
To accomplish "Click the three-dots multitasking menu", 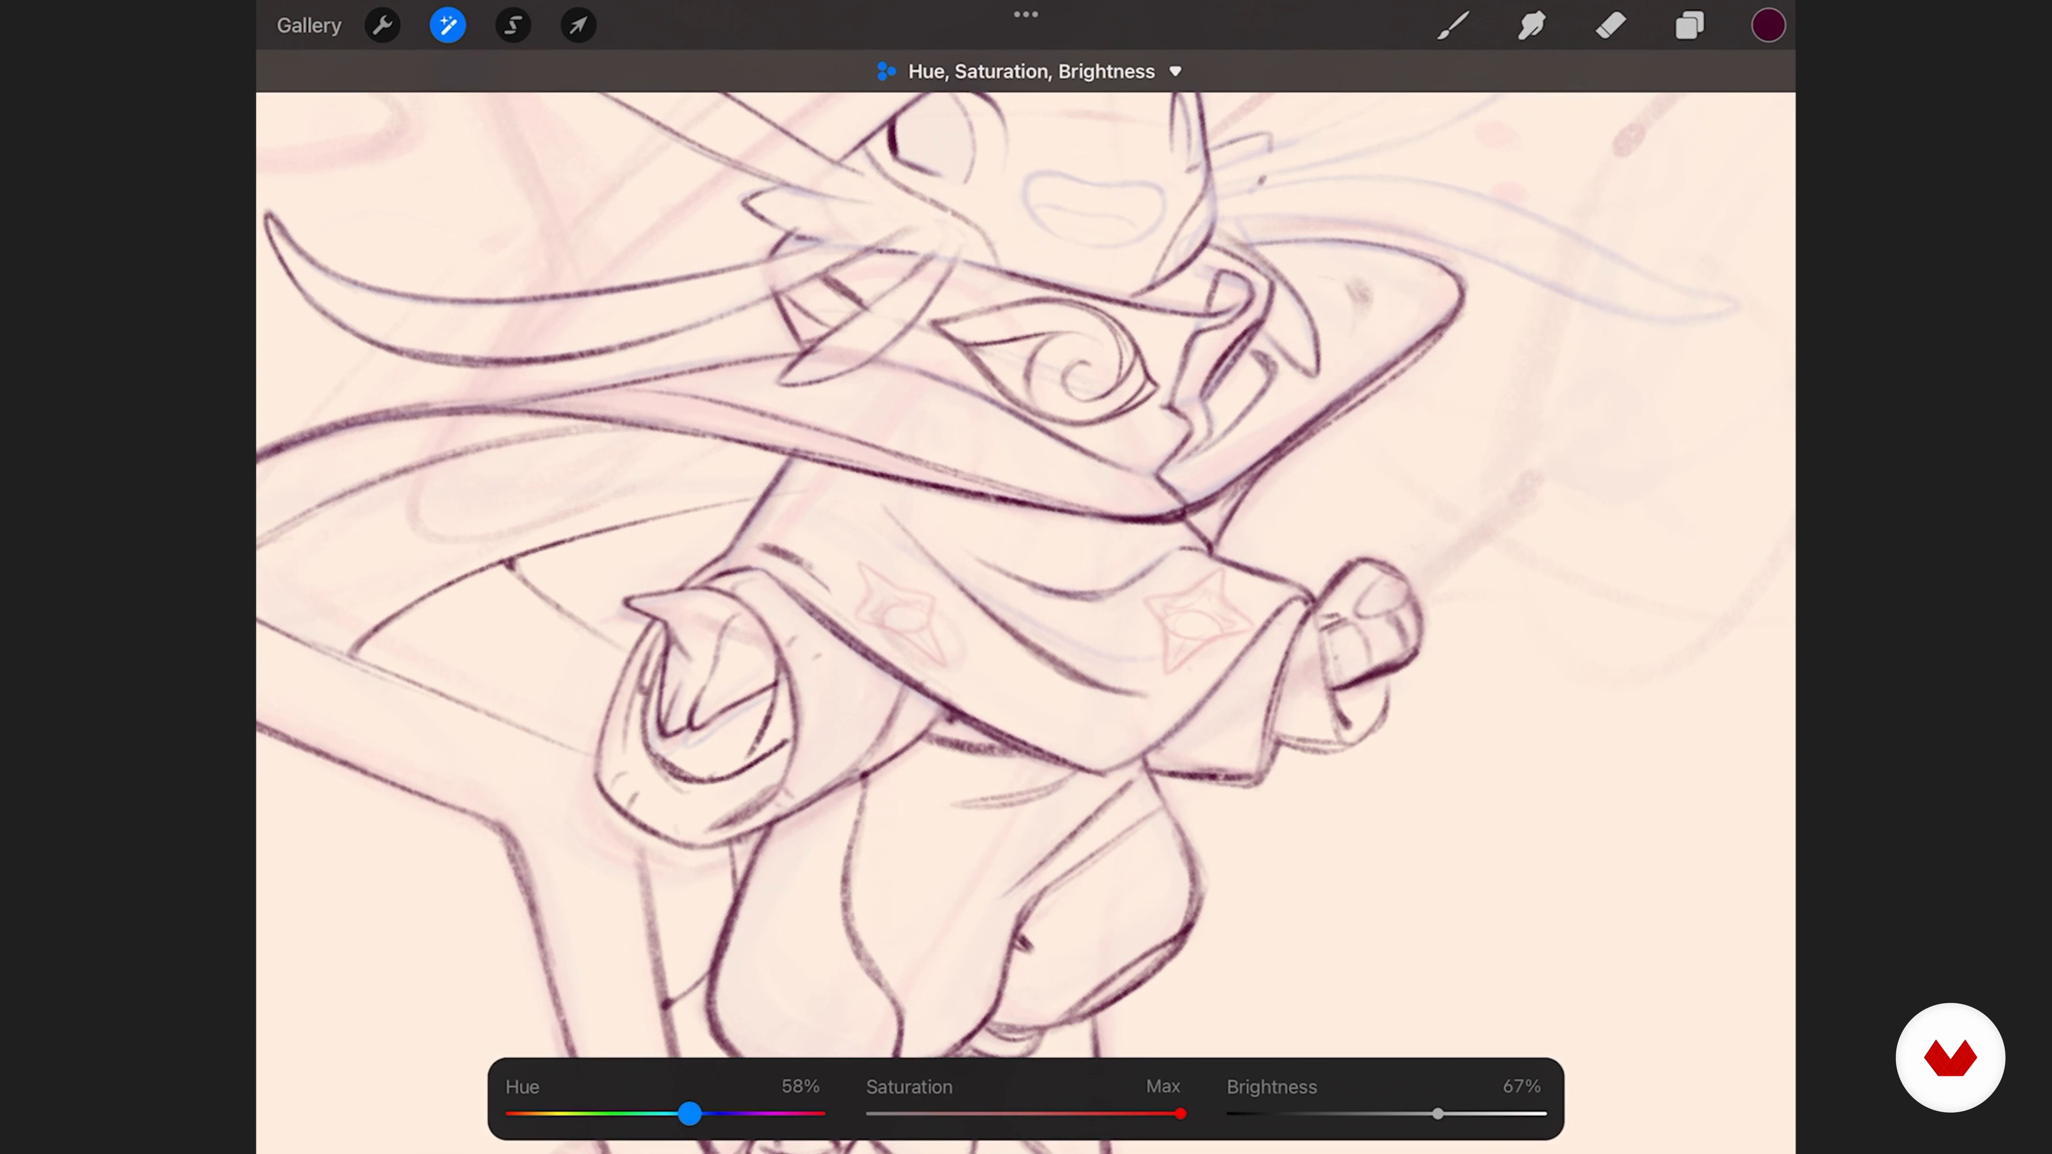I will [x=1025, y=14].
